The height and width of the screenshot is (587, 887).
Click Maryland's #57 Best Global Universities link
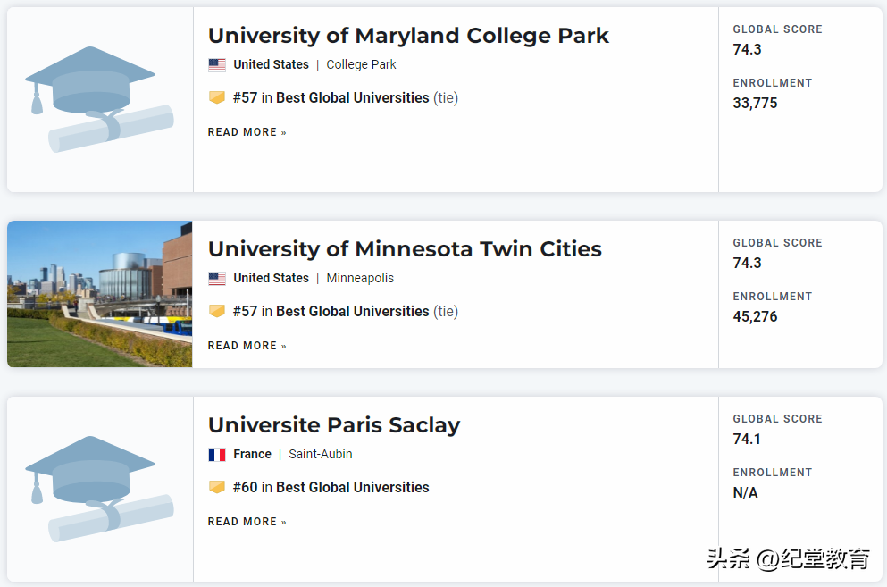pyautogui.click(x=331, y=98)
